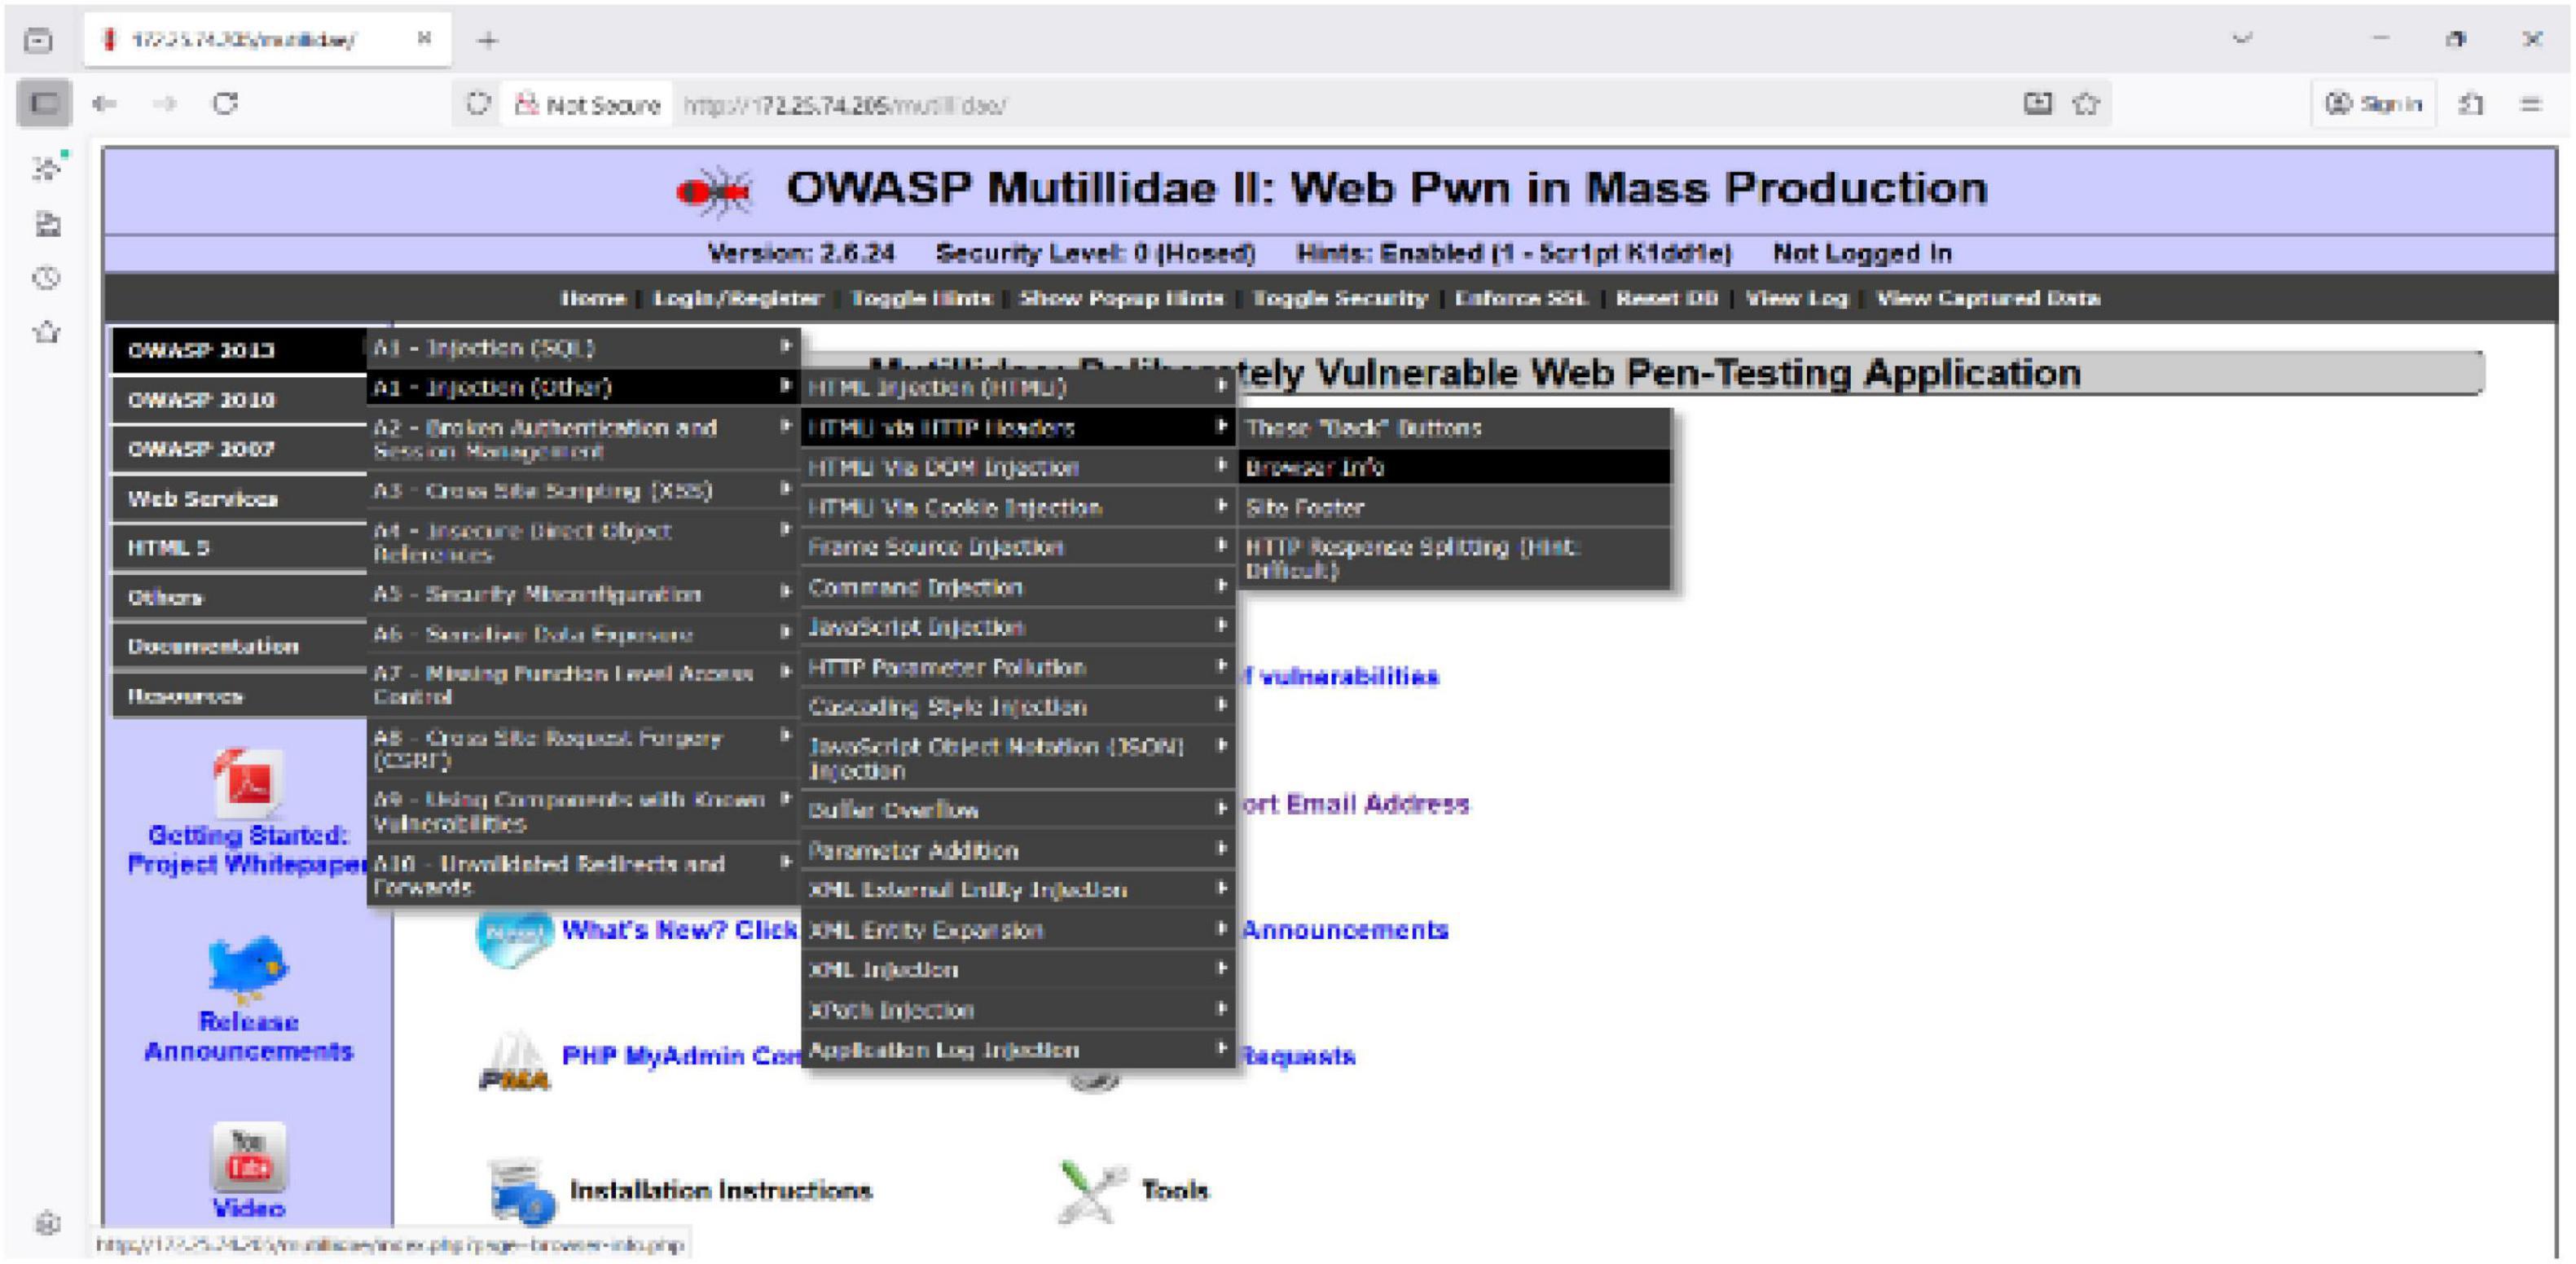Expand JavaScript Injection submenu
Screen dimensions: 2576x1264
pyautogui.click(x=1018, y=627)
